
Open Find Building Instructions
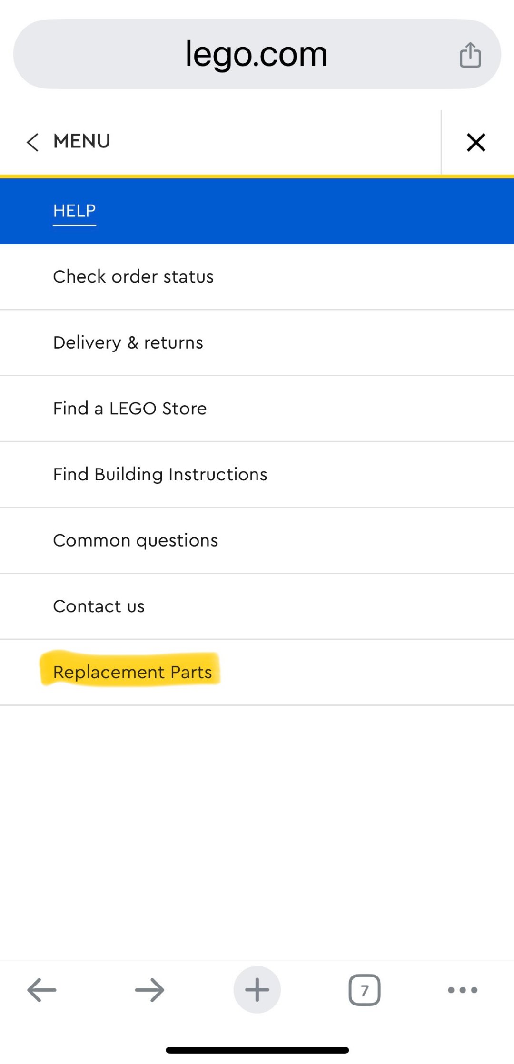tap(160, 475)
